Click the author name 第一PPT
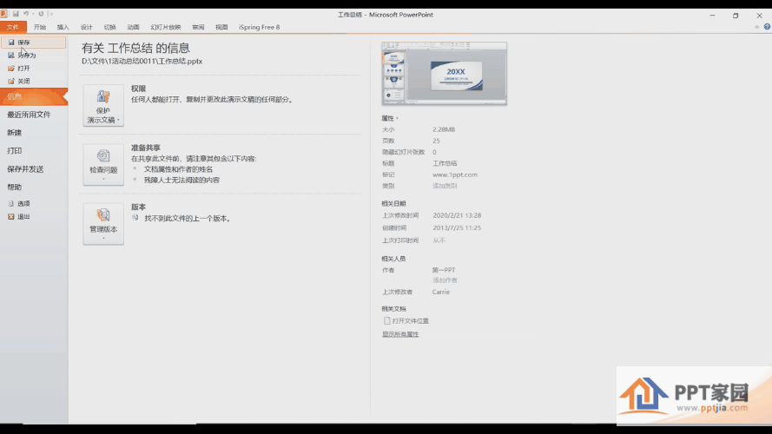 pos(444,270)
